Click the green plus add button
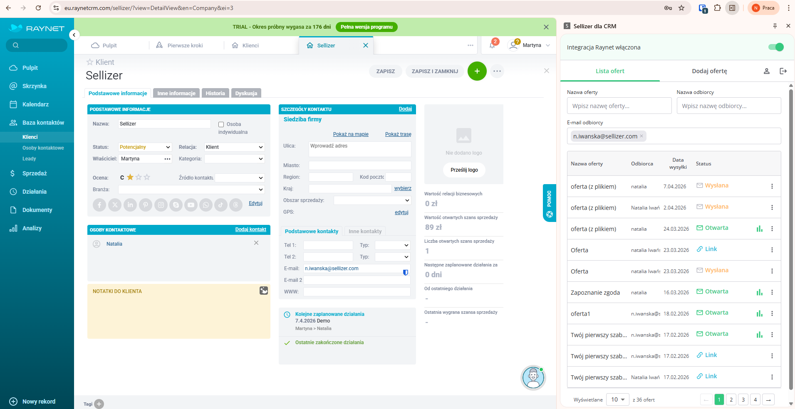The width and height of the screenshot is (795, 409). pyautogui.click(x=477, y=71)
